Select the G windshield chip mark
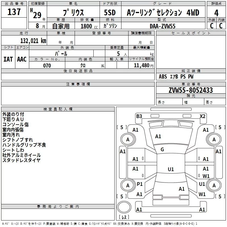Screen dimensions: 227x227 pyautogui.click(x=162, y=149)
